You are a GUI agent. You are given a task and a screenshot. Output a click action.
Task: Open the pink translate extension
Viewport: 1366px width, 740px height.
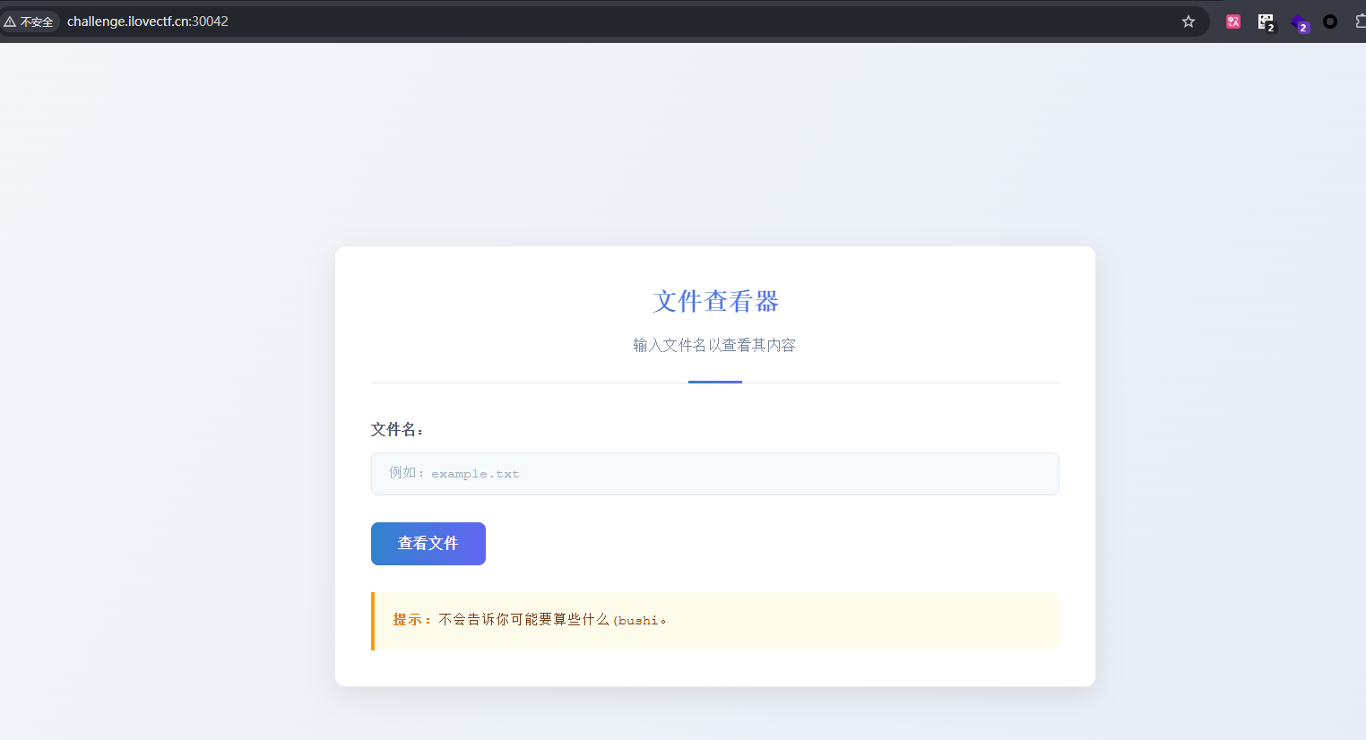[1233, 22]
